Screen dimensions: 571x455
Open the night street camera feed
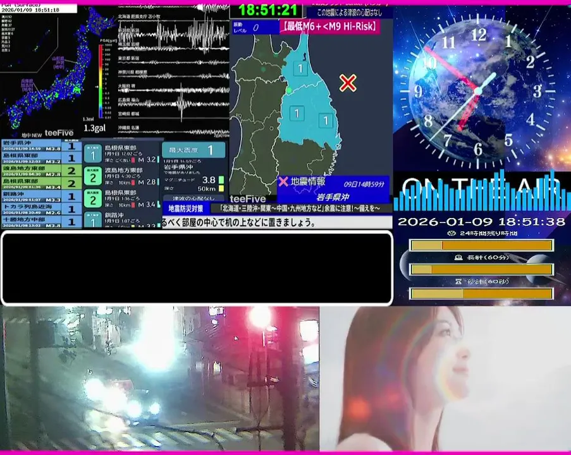point(159,378)
